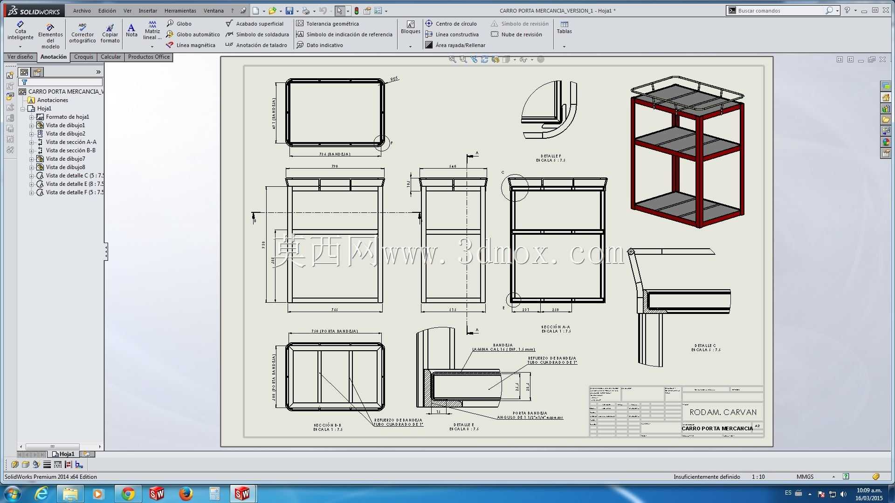Open the MMGS unit system dropdown

coord(833,477)
